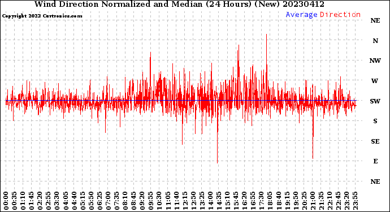Click the 18:40 time axis label
390x212 pixels.
[279, 201]
